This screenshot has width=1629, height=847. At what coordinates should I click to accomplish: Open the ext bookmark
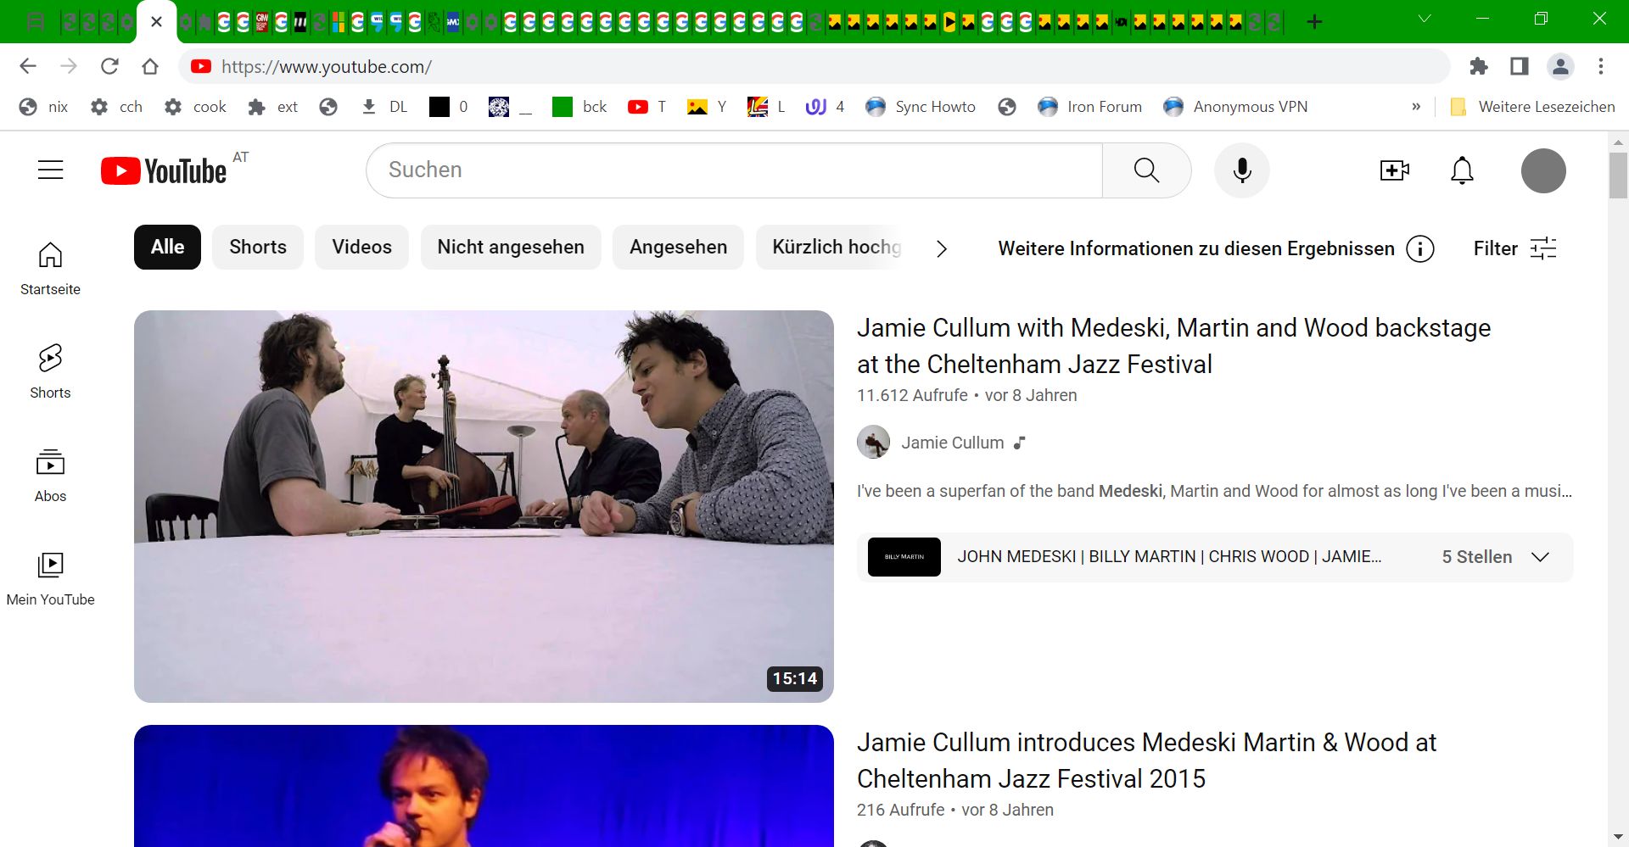point(272,107)
